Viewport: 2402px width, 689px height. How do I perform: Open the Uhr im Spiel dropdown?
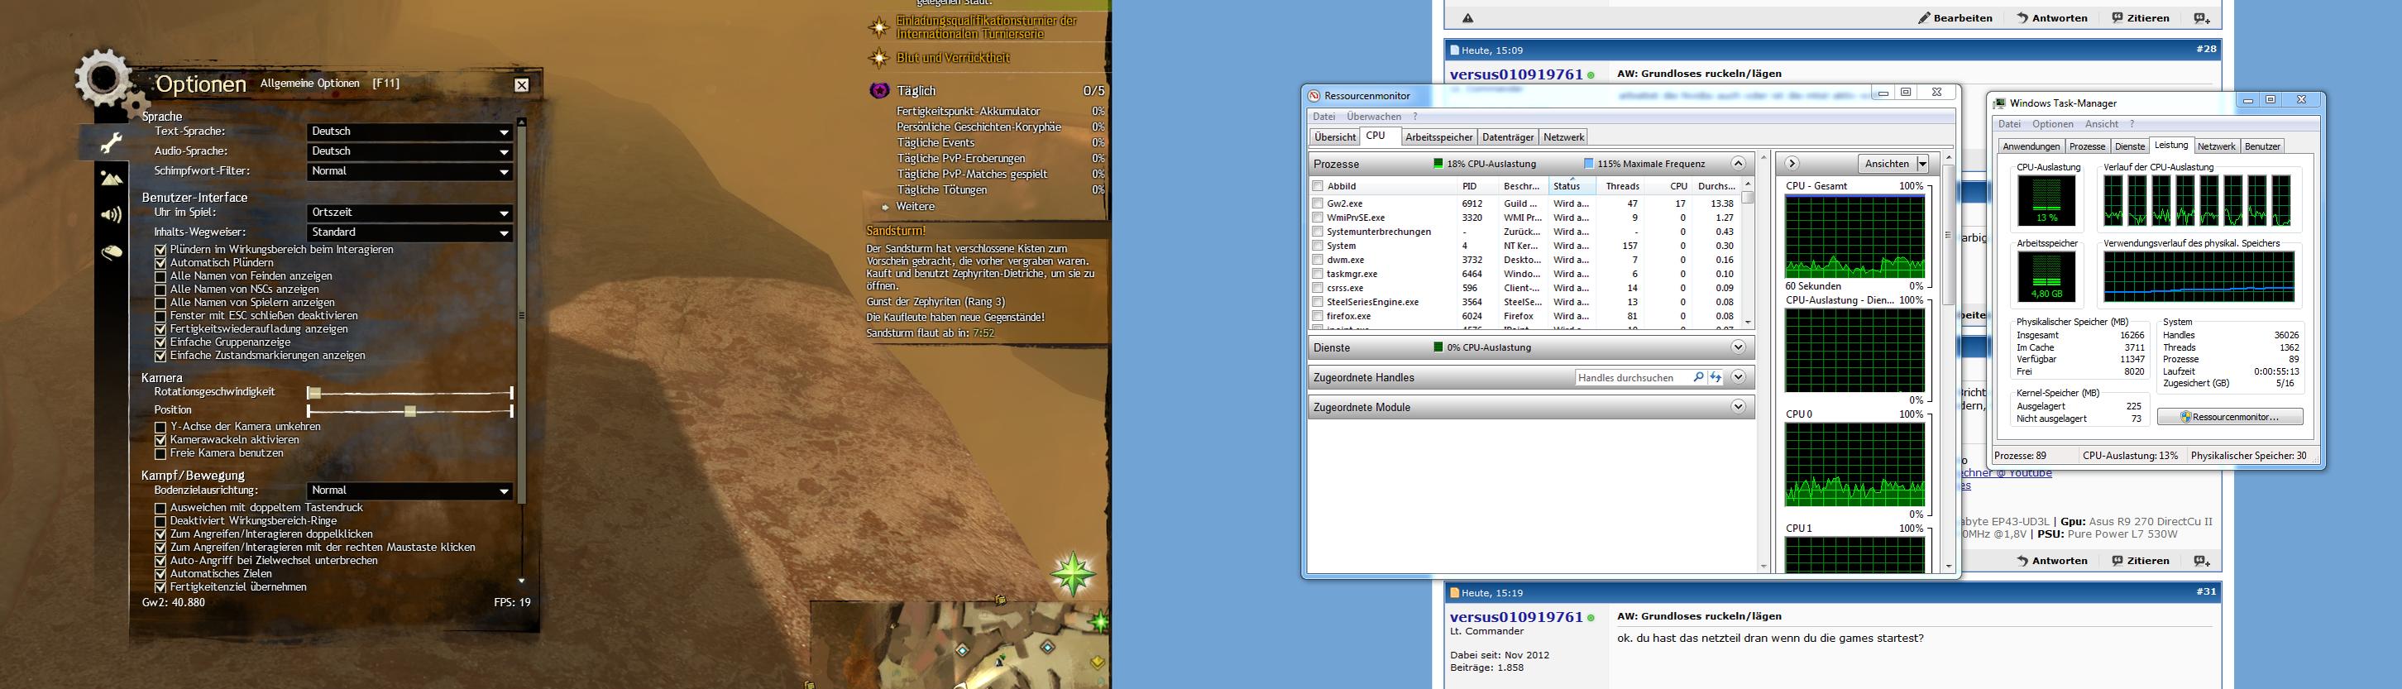click(x=410, y=213)
